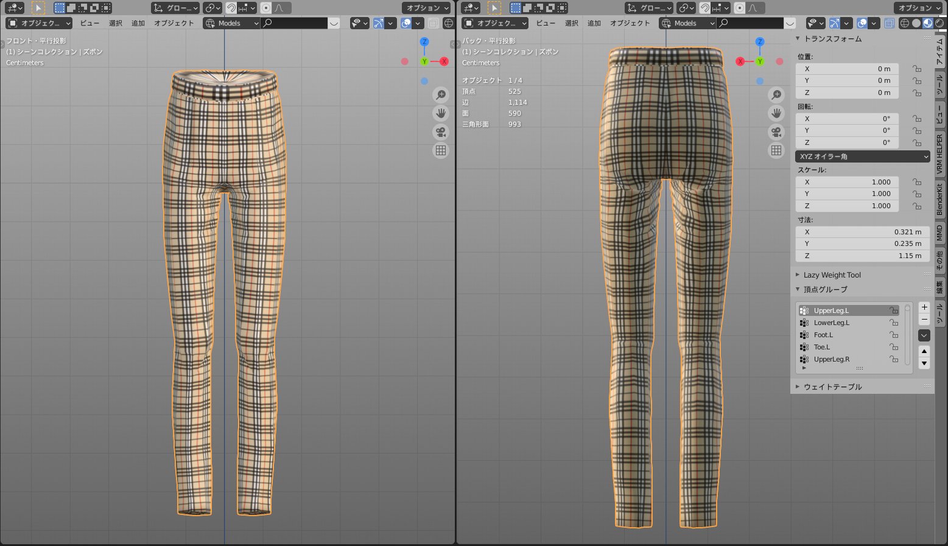Add a new vertex group with plus
The image size is (948, 546).
(924, 307)
